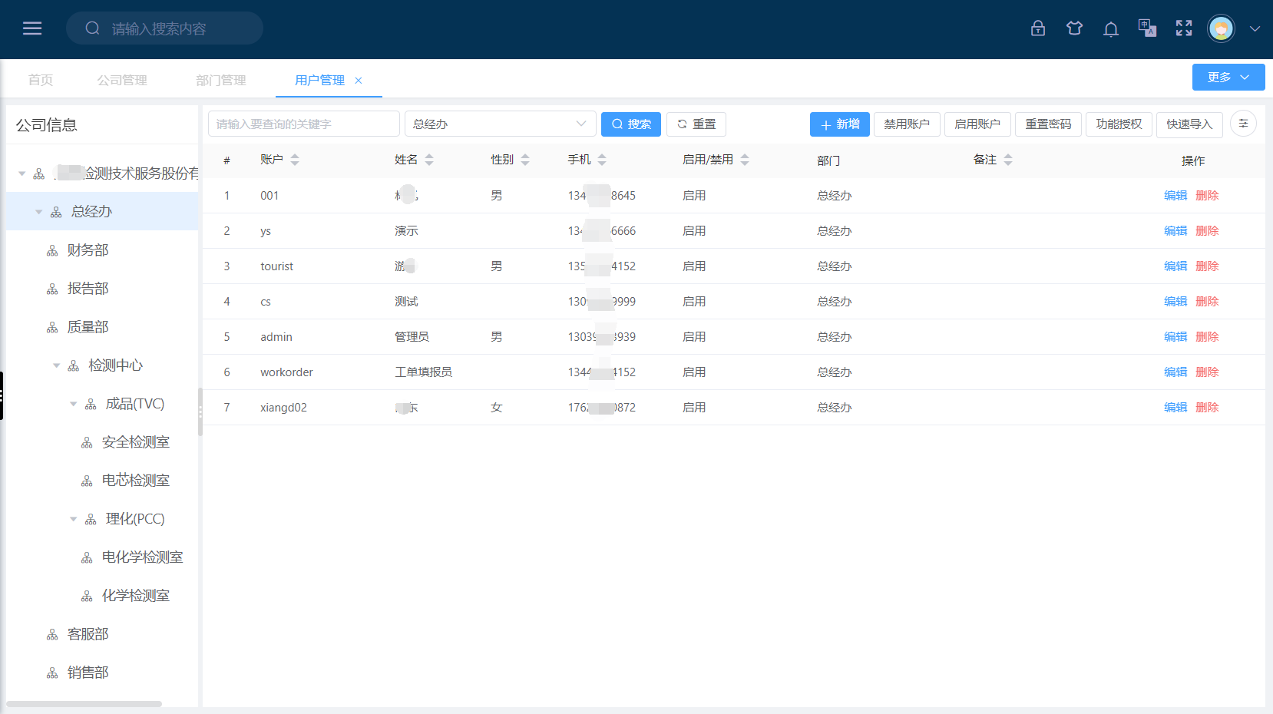This screenshot has width=1273, height=714.
Task: Open the column settings icon
Action: [x=1243, y=124]
